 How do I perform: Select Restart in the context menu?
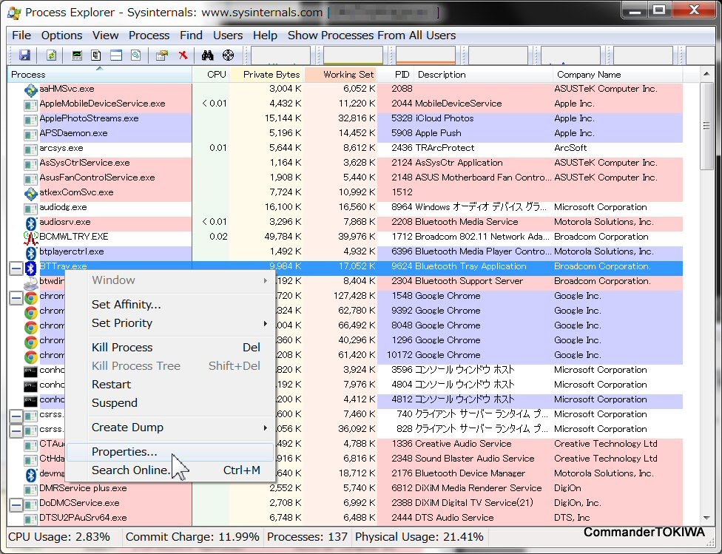pos(171,385)
